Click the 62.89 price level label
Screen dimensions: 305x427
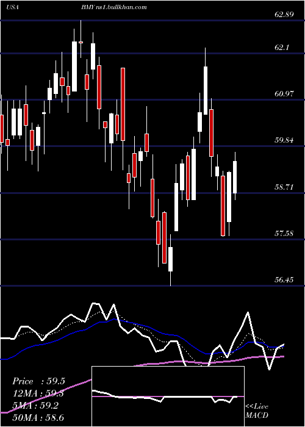point(284,14)
